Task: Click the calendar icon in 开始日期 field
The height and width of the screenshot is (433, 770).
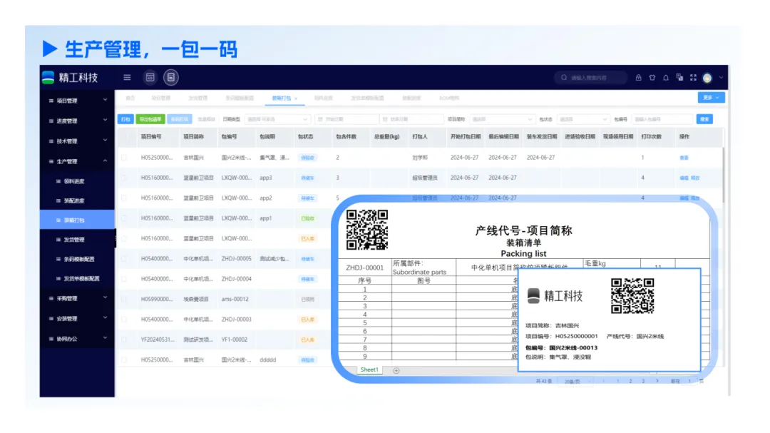Action: click(x=321, y=119)
